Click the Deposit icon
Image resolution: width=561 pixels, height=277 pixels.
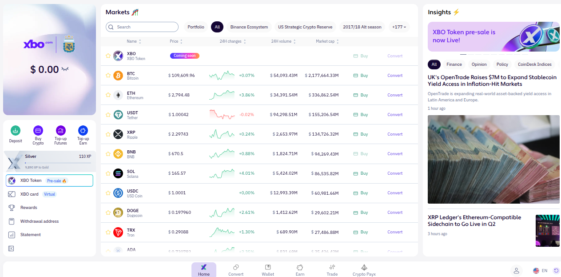click(x=16, y=130)
